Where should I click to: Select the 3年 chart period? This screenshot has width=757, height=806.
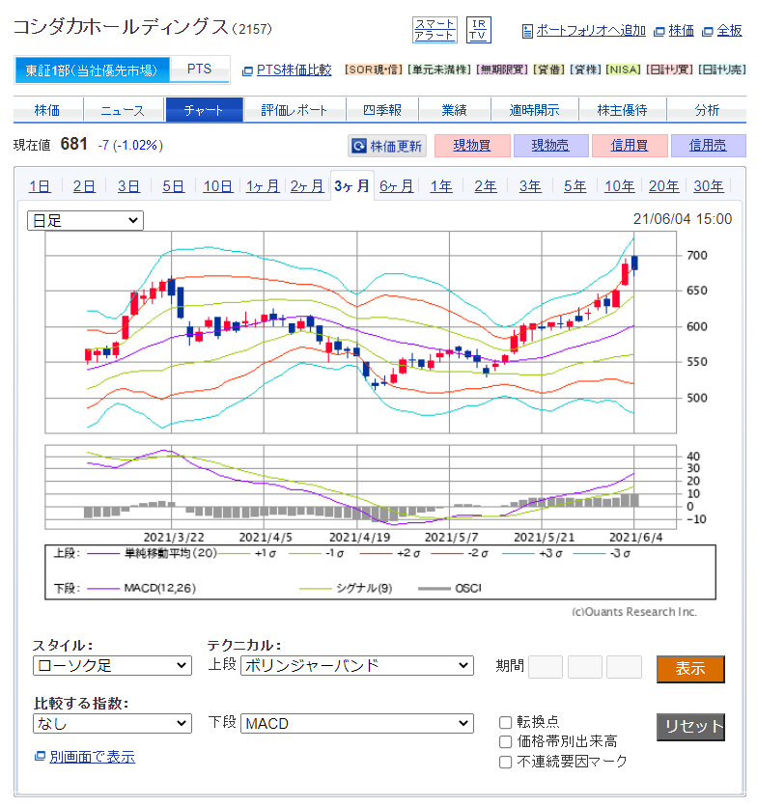pos(530,186)
